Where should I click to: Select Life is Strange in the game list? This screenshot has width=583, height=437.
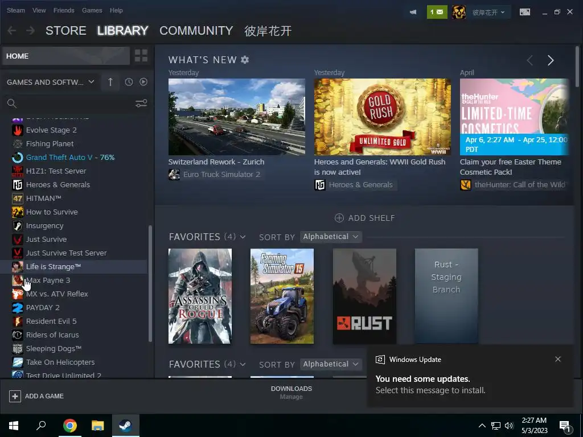[x=74, y=267]
